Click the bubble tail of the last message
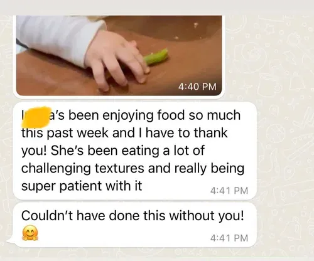The width and height of the screenshot is (314, 261). 11,240
